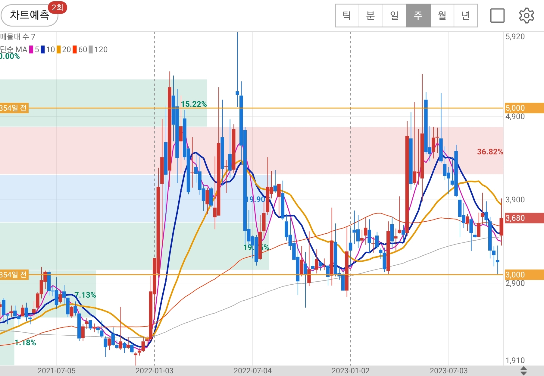Switch to the 틱 tick tab
The width and height of the screenshot is (544, 376).
347,15
